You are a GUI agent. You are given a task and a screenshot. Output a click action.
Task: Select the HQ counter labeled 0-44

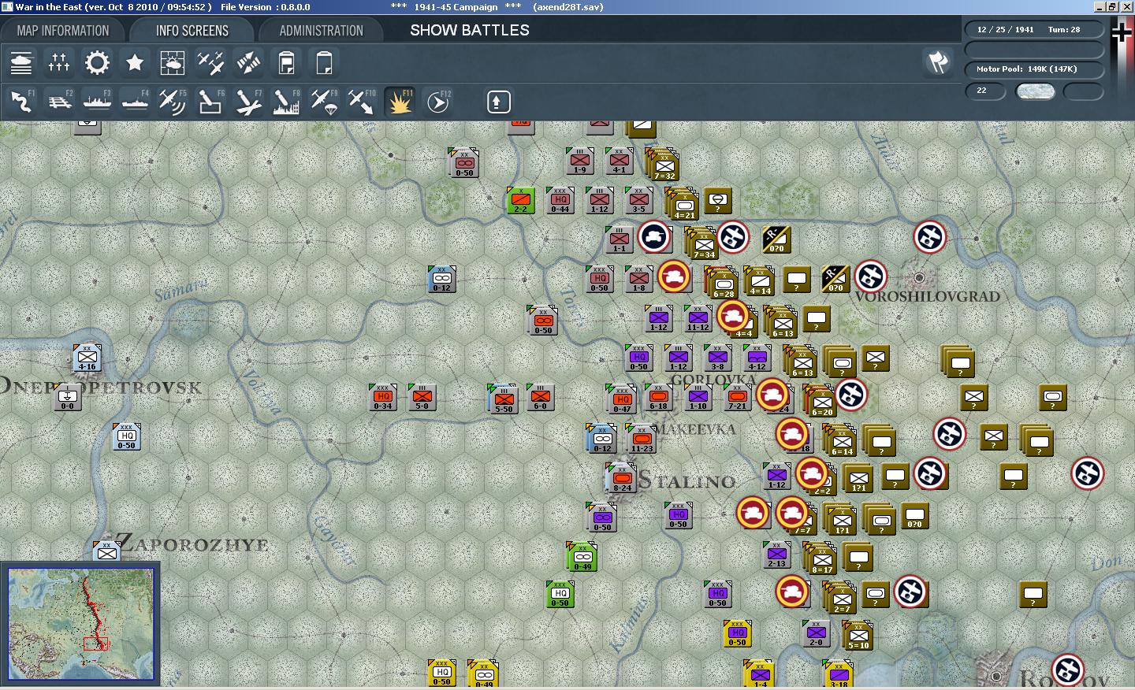(560, 200)
